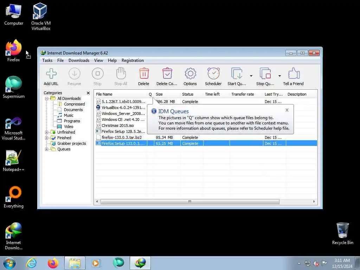Click the Start Queue toolbar icon
The image size is (360, 270).
[237, 73]
